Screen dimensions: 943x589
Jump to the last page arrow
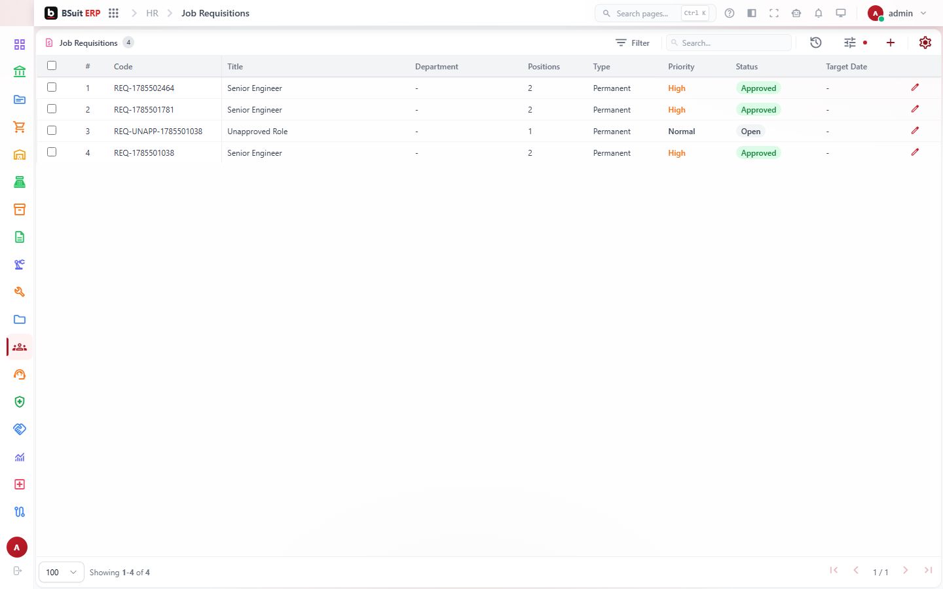pyautogui.click(x=928, y=570)
